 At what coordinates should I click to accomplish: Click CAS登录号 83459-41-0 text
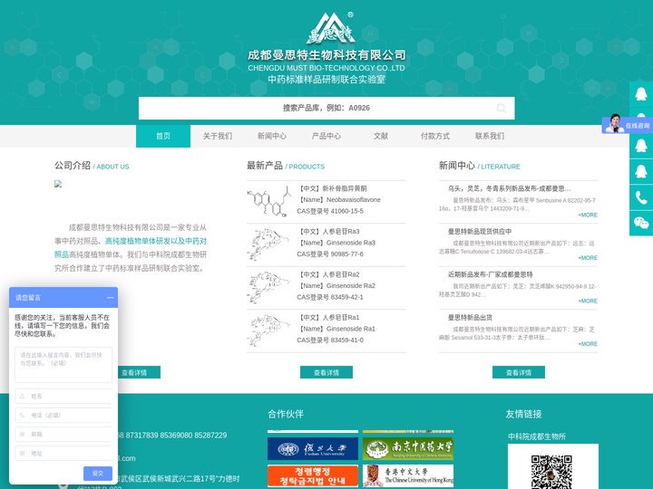[330, 340]
